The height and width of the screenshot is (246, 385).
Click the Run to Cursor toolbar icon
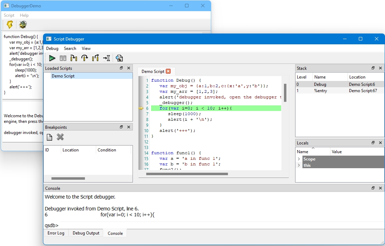107,58
